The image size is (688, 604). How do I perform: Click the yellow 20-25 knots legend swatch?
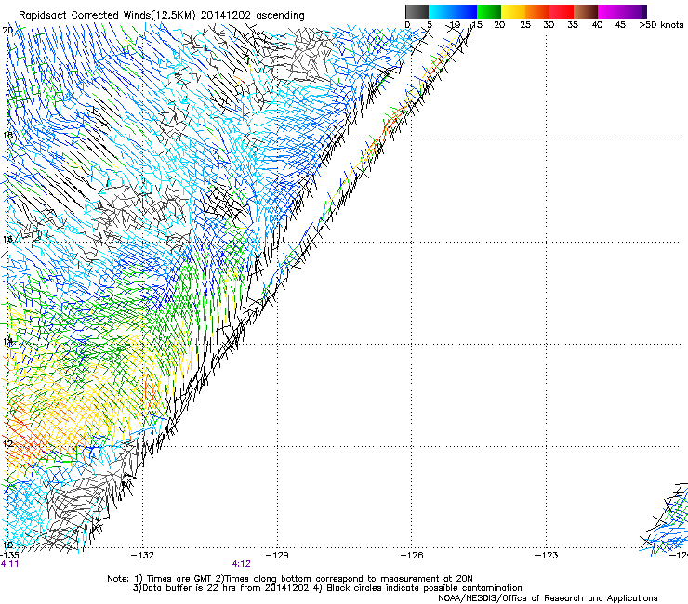[x=513, y=11]
